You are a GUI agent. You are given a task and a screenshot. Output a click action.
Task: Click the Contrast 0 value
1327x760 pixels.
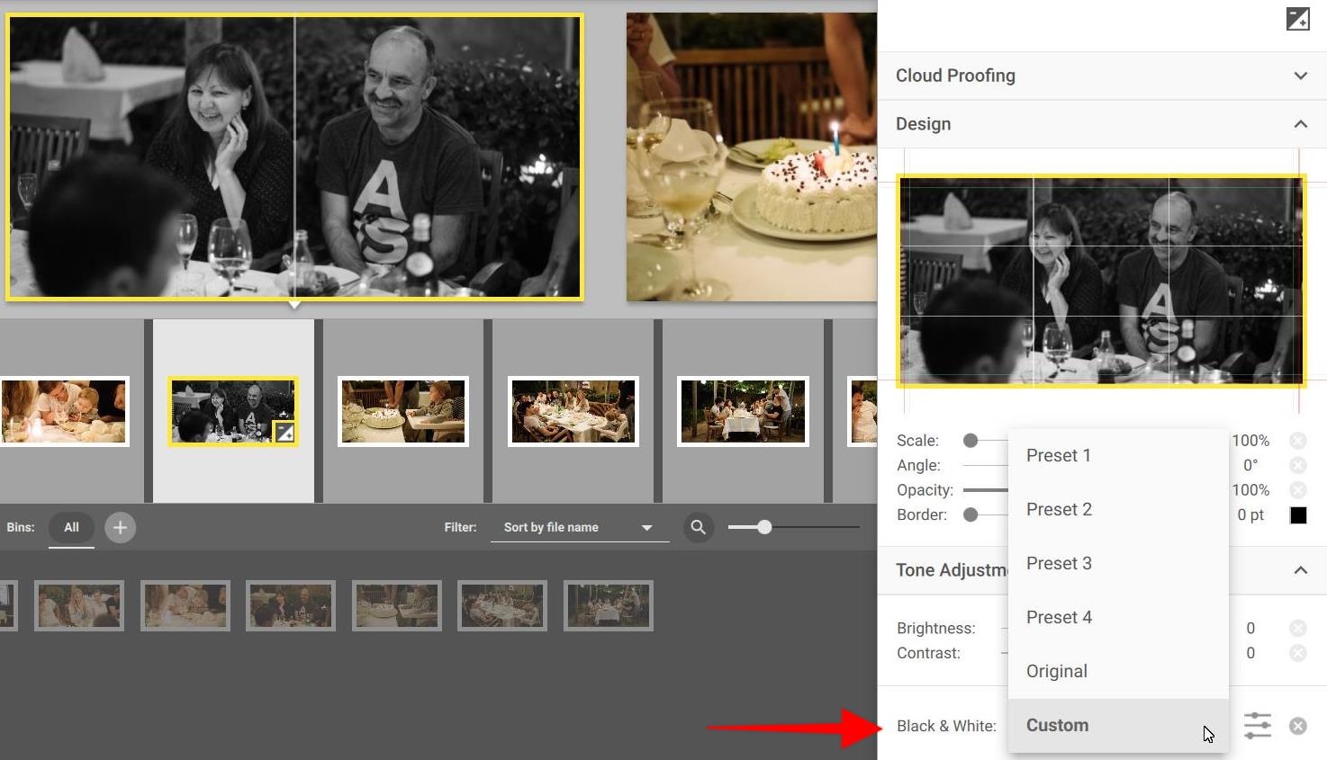[x=1250, y=653]
